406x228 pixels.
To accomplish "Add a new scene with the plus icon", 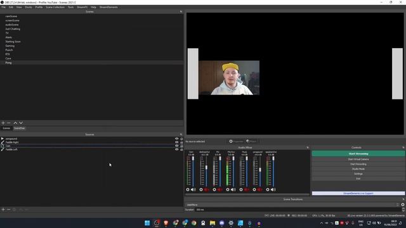I will pos(3,123).
